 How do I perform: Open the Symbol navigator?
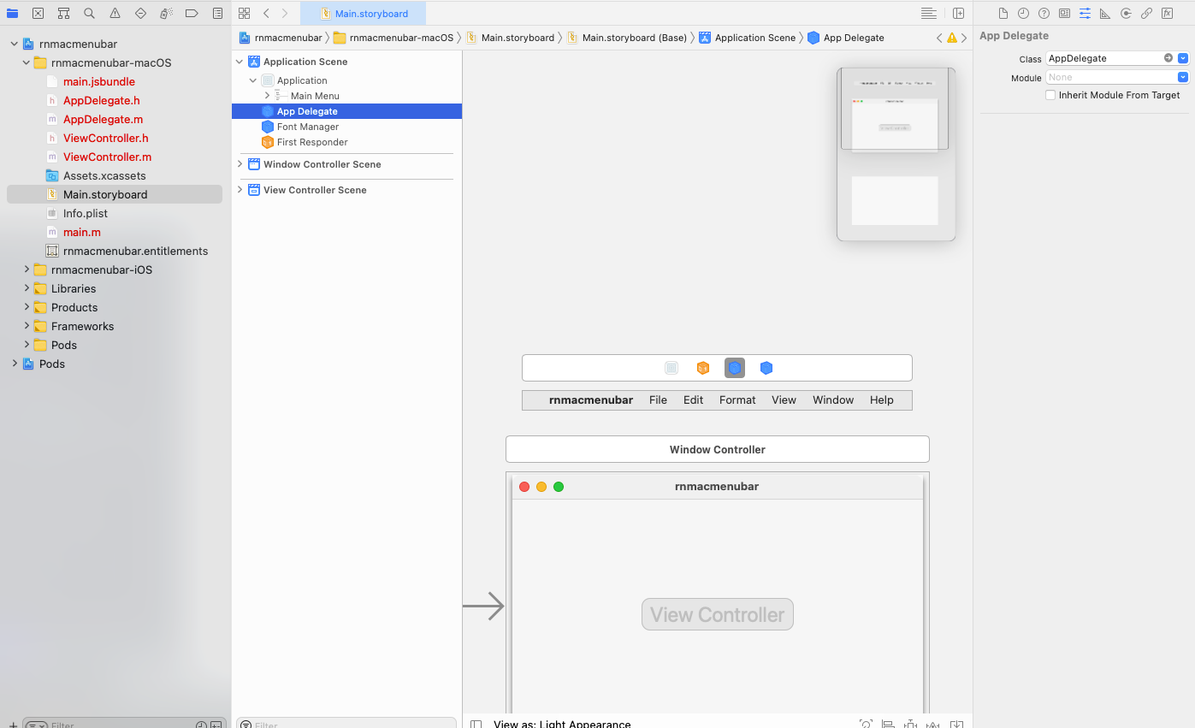tap(64, 14)
